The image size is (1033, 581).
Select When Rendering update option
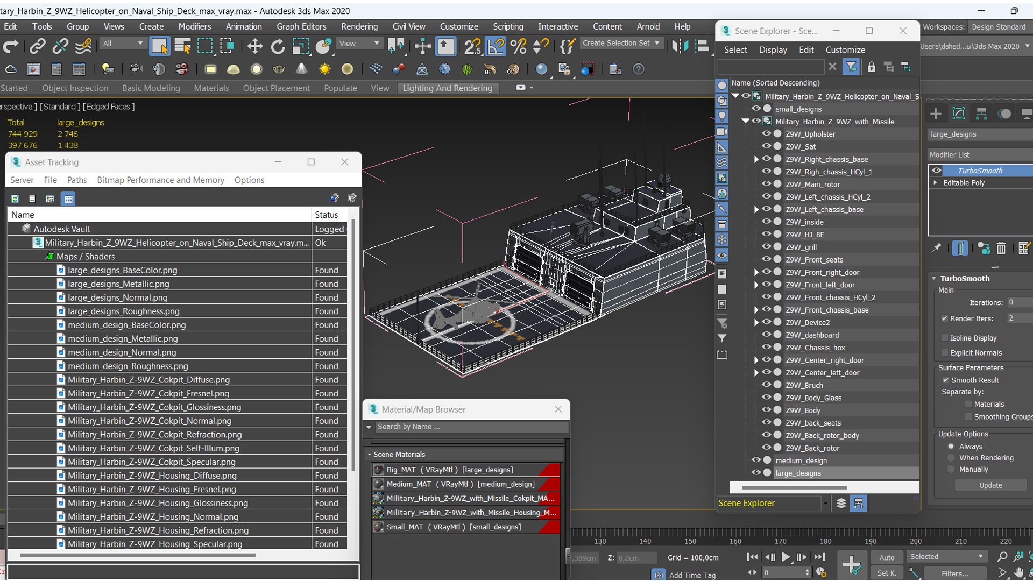[x=951, y=458]
